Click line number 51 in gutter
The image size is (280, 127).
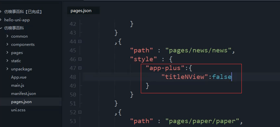[73, 103]
